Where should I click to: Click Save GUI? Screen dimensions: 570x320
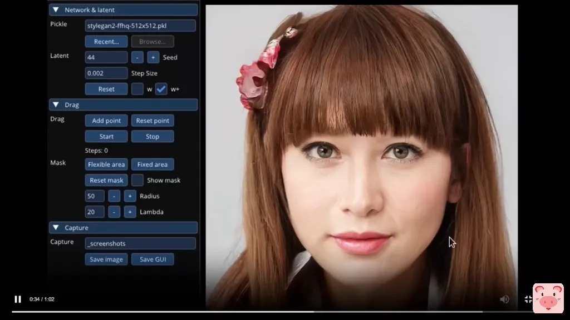point(153,259)
